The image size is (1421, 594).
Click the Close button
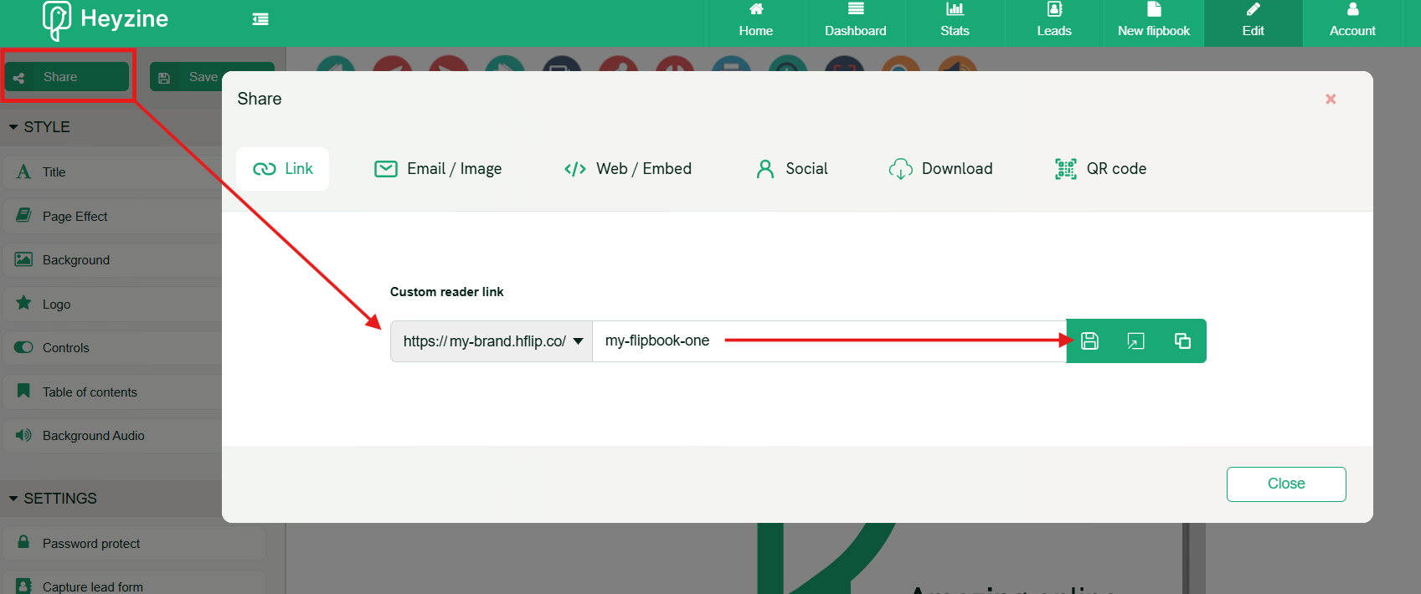(1286, 484)
